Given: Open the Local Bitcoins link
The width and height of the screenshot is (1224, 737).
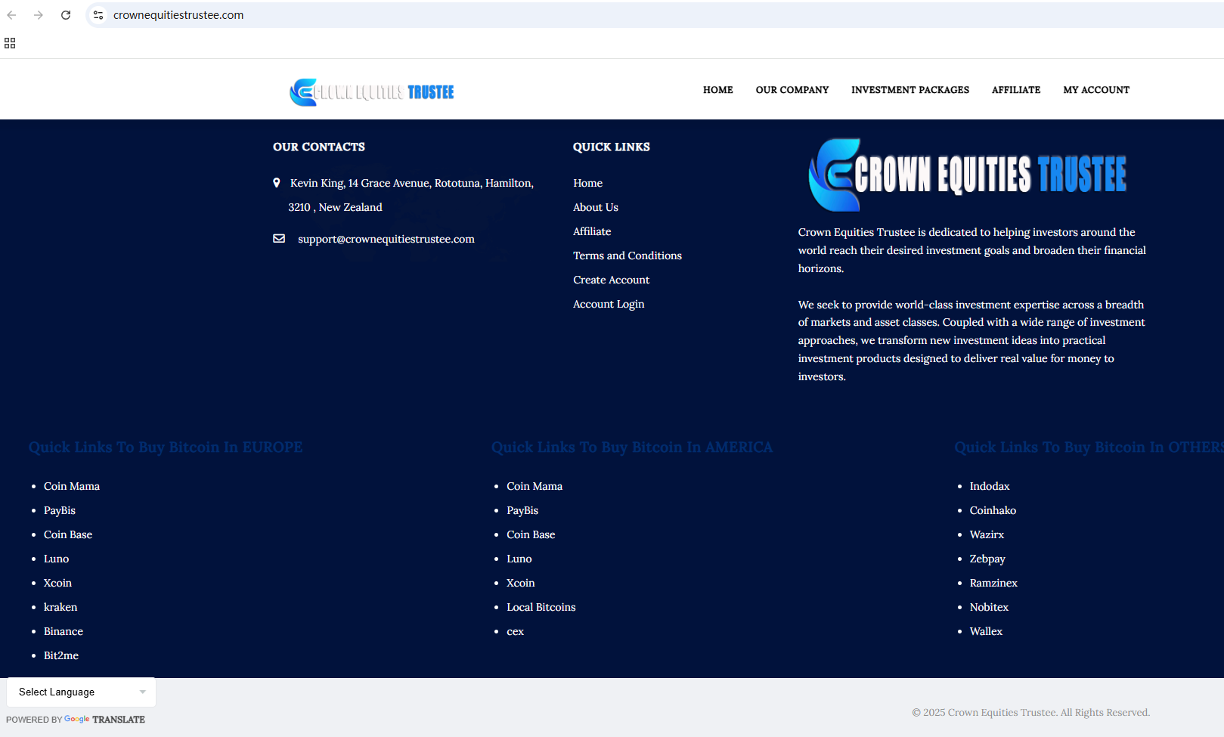Looking at the screenshot, I should click(x=541, y=607).
